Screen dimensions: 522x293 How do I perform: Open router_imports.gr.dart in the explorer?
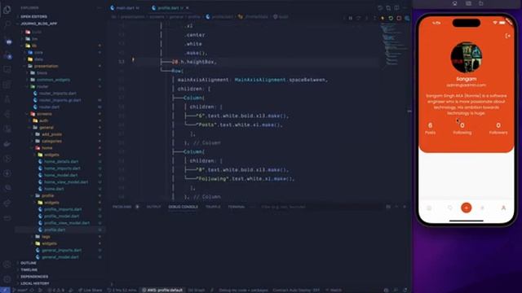(60, 100)
